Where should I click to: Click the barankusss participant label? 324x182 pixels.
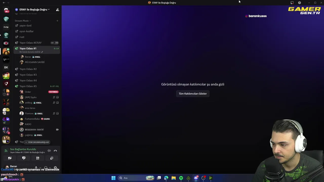[x=256, y=16]
